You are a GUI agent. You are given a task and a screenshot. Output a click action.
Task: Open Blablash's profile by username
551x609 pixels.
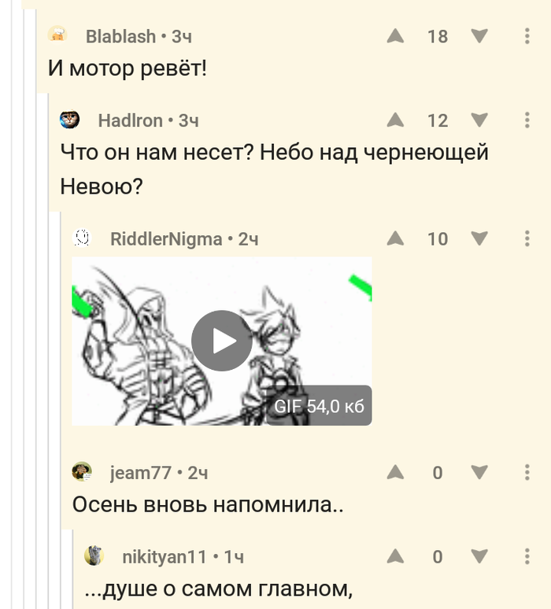point(121,36)
